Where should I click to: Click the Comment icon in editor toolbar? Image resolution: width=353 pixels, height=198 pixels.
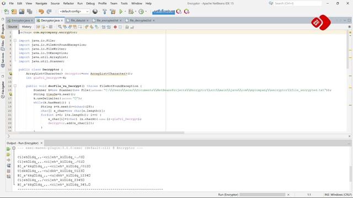coord(127,27)
